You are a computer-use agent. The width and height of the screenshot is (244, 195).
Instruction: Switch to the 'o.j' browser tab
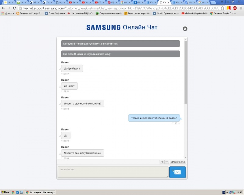point(60,2)
